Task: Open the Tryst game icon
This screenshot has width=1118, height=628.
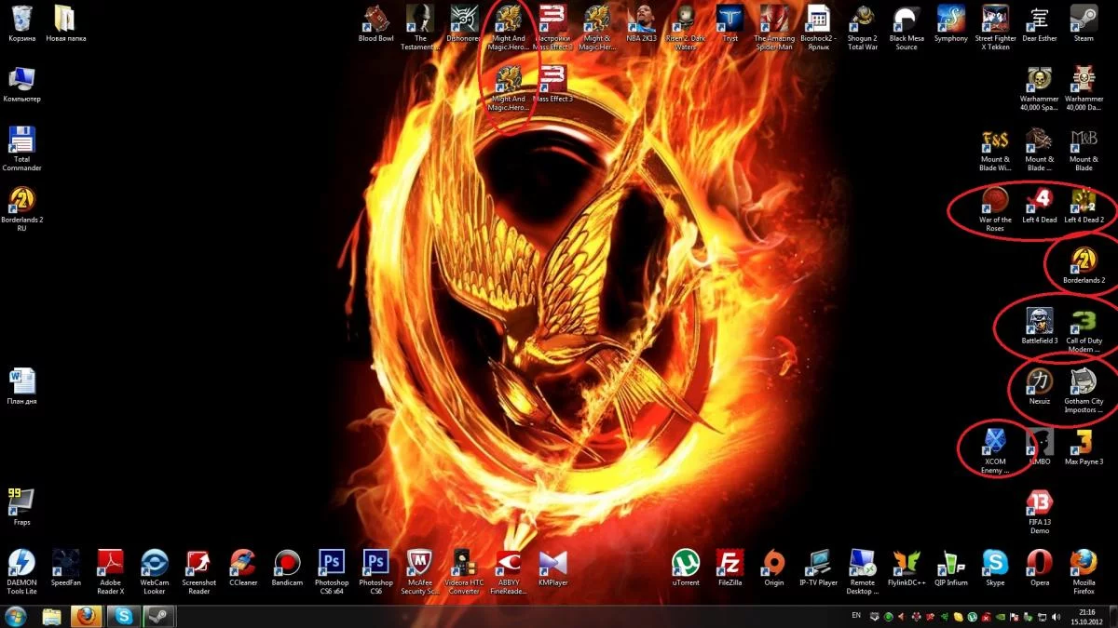Action: 729,24
